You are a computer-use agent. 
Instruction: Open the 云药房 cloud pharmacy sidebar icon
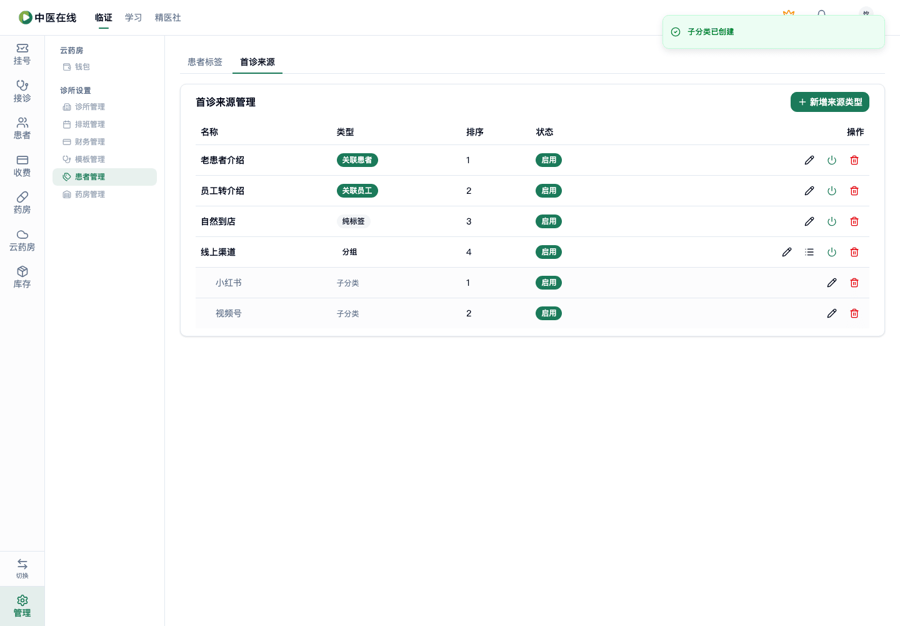click(22, 241)
